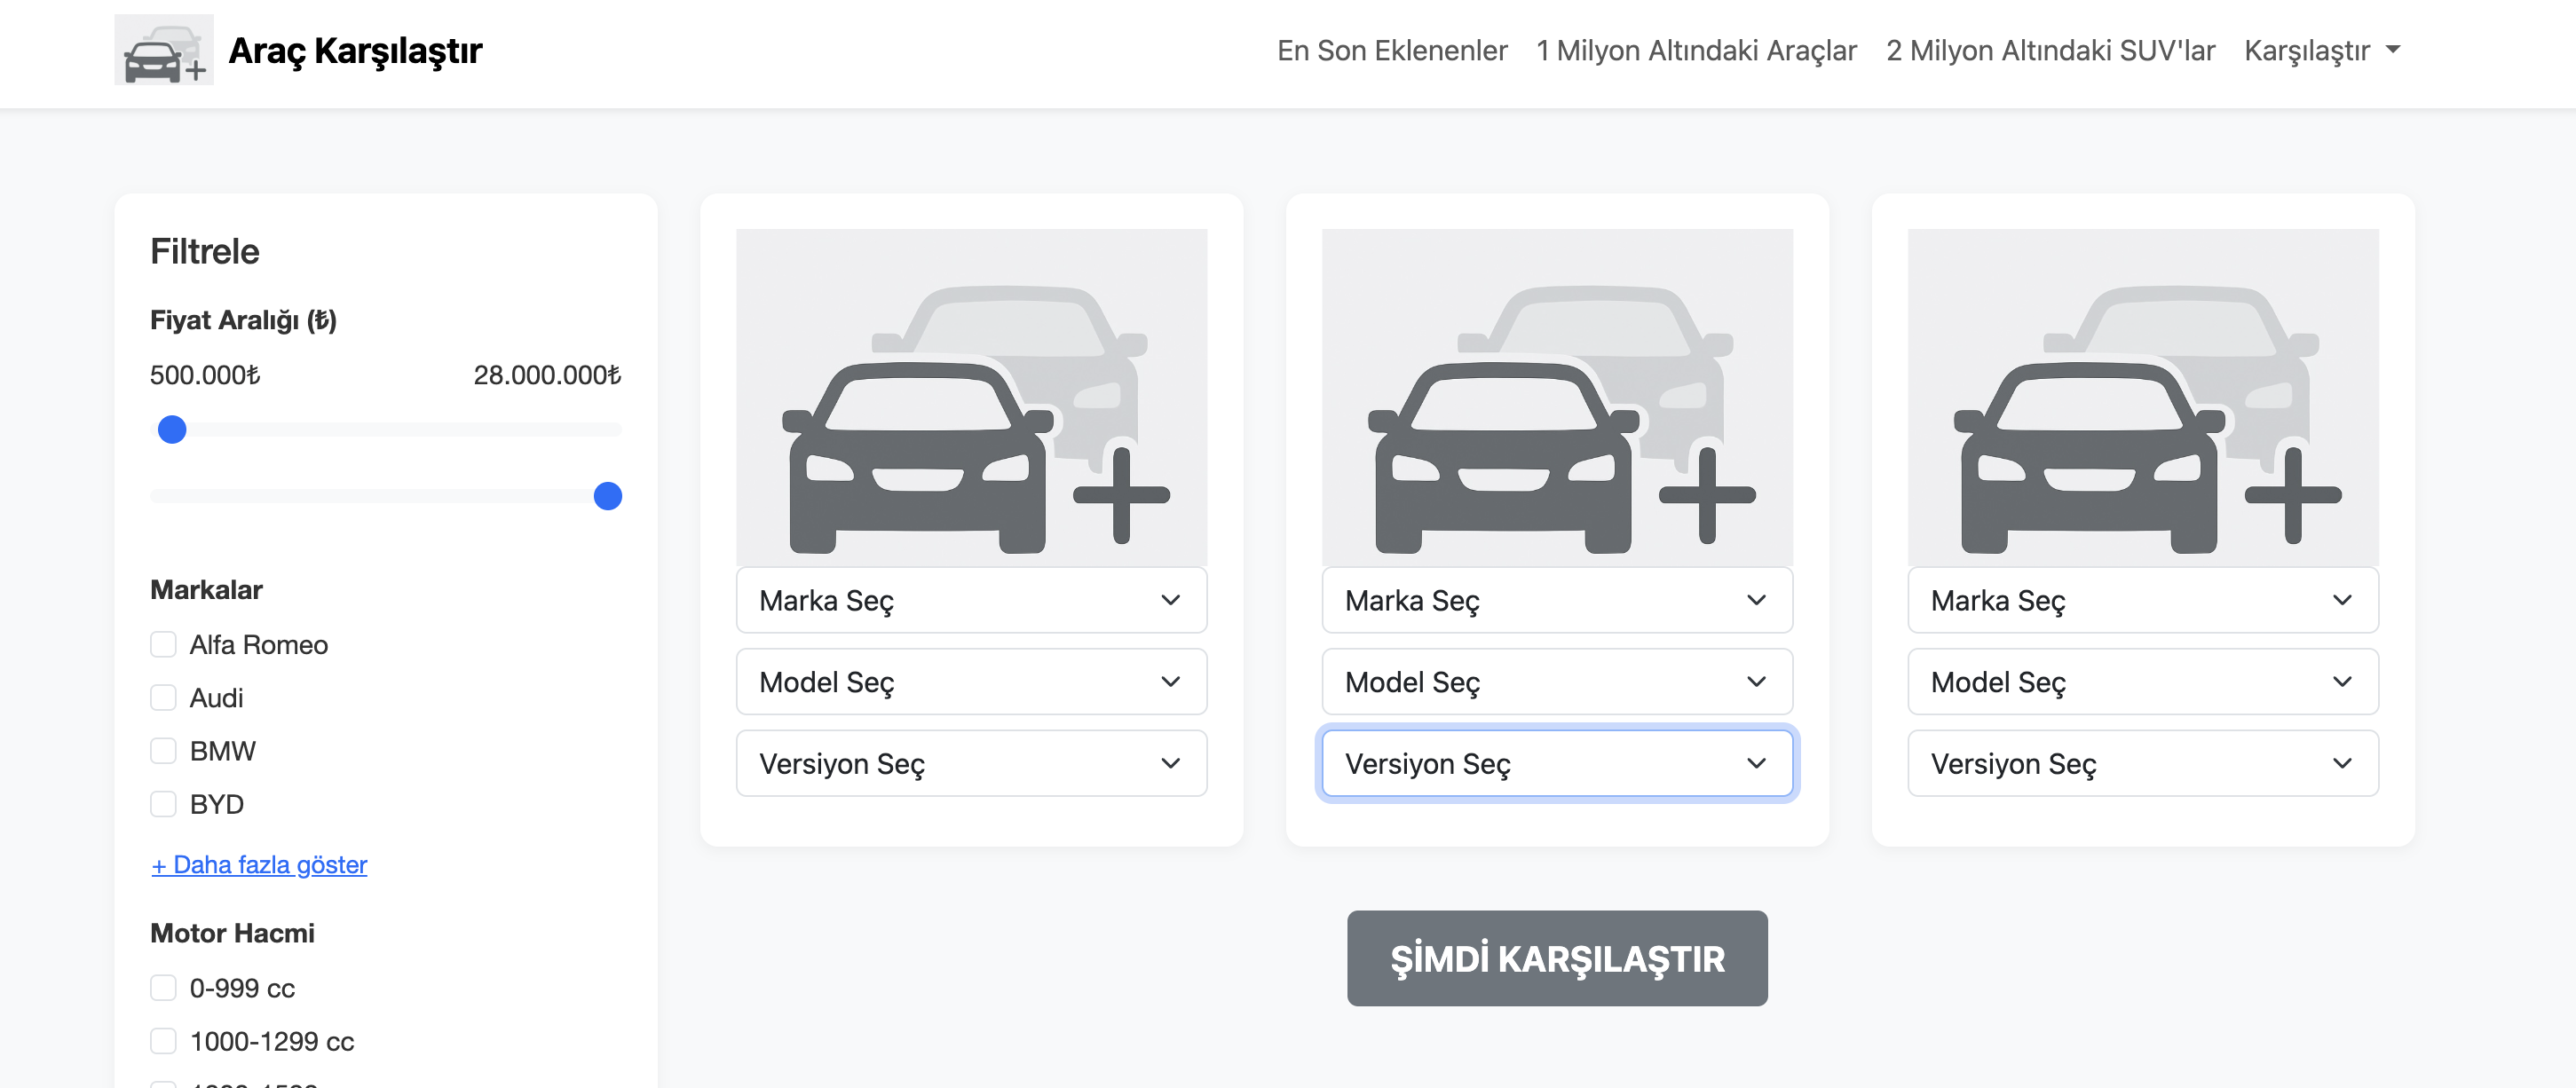Enable the BMW brand filter
Viewport: 2576px width, 1088px height.
coord(163,750)
